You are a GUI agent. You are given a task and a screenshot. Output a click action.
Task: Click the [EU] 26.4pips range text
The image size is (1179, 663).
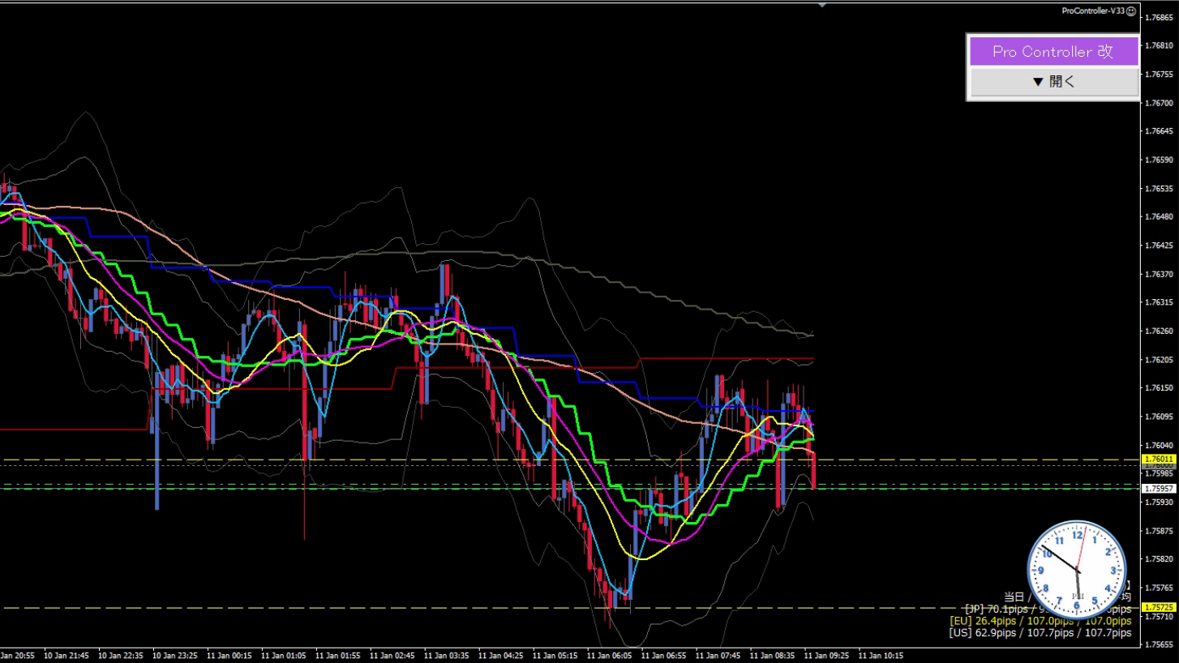1040,621
